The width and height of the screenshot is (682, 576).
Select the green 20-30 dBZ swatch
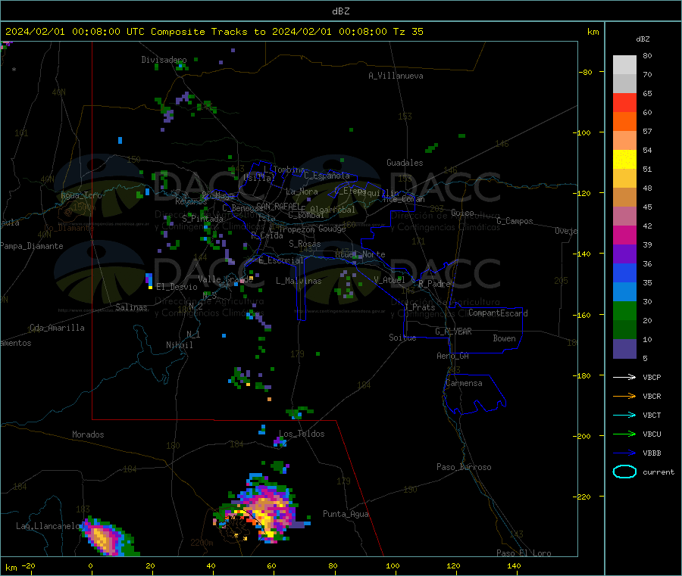(x=624, y=310)
